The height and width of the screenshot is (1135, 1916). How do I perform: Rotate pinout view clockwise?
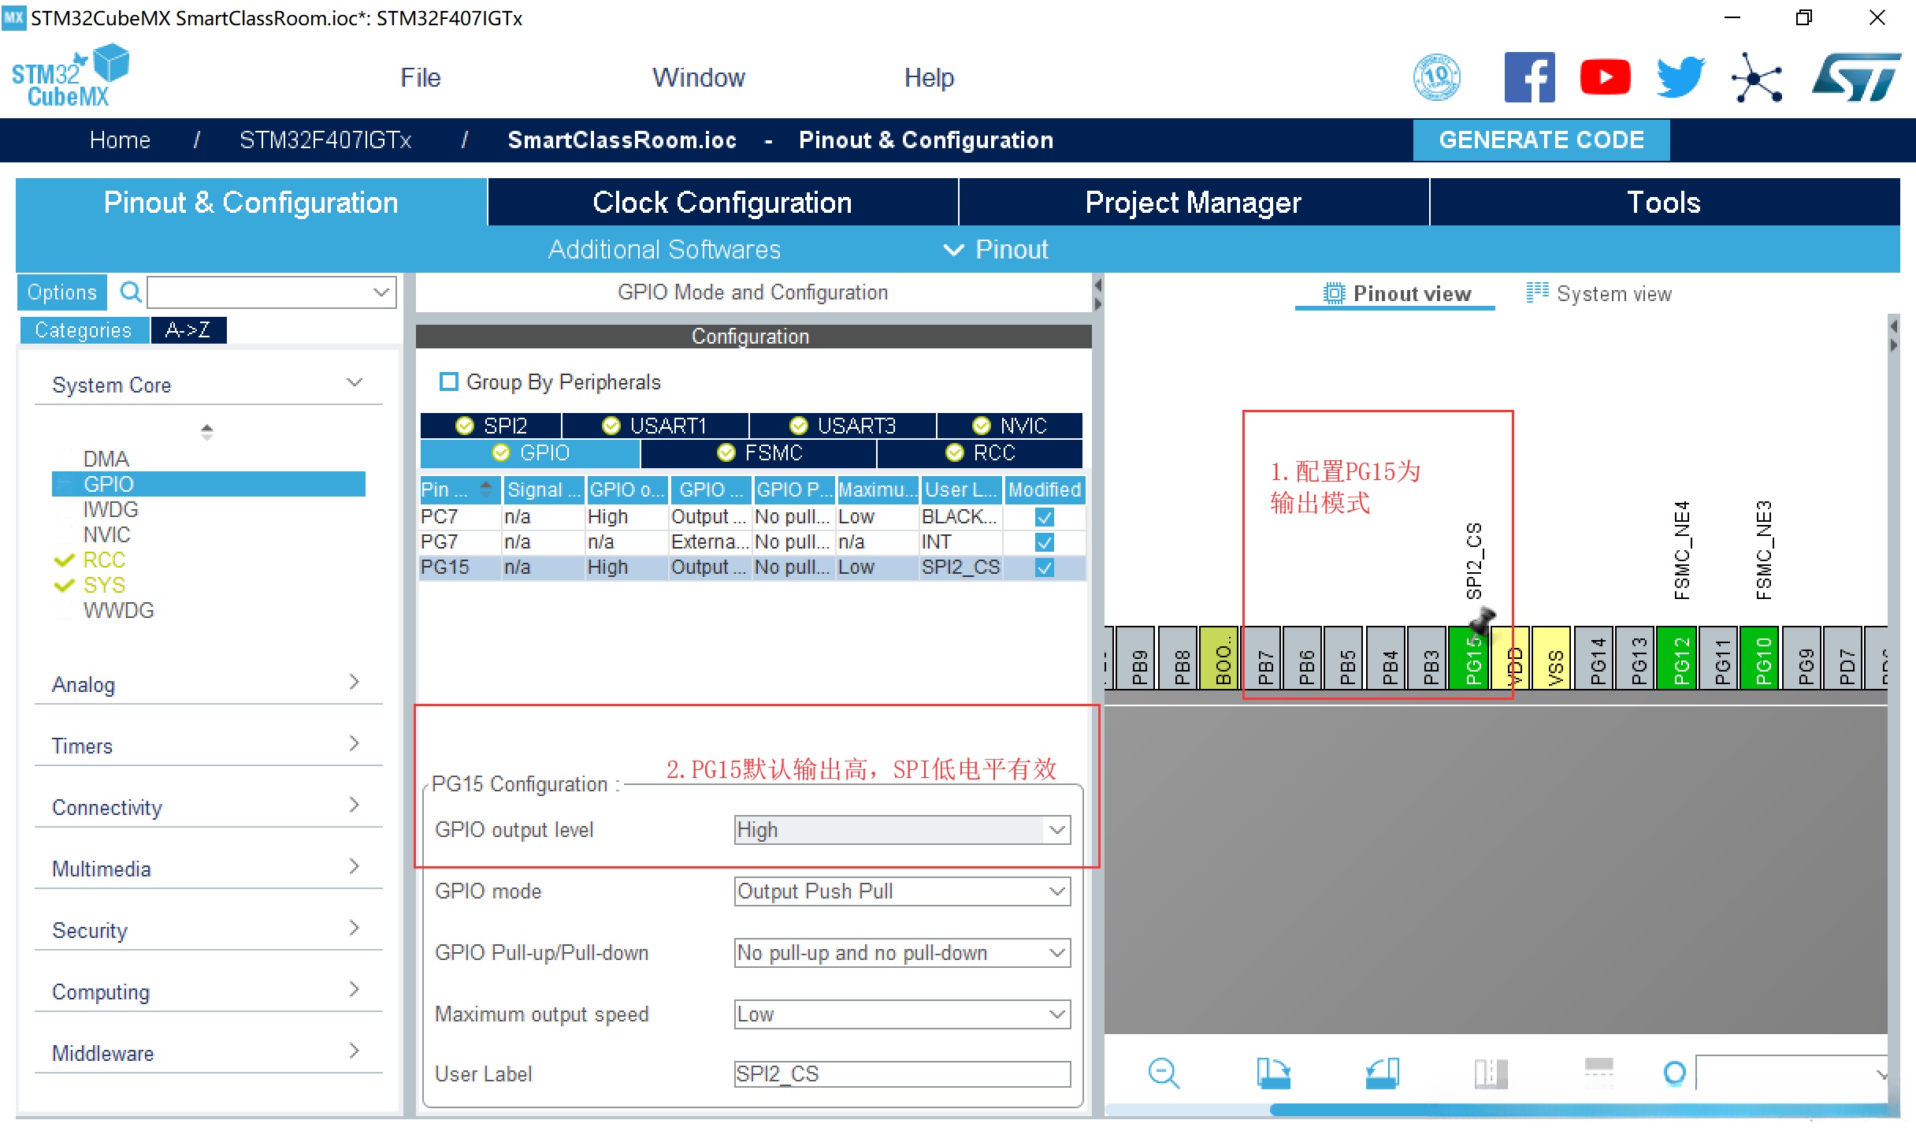(x=1273, y=1074)
